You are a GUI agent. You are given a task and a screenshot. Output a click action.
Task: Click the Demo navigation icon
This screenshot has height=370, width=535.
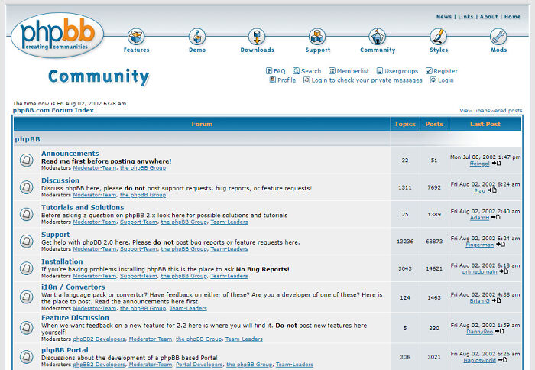(197, 37)
